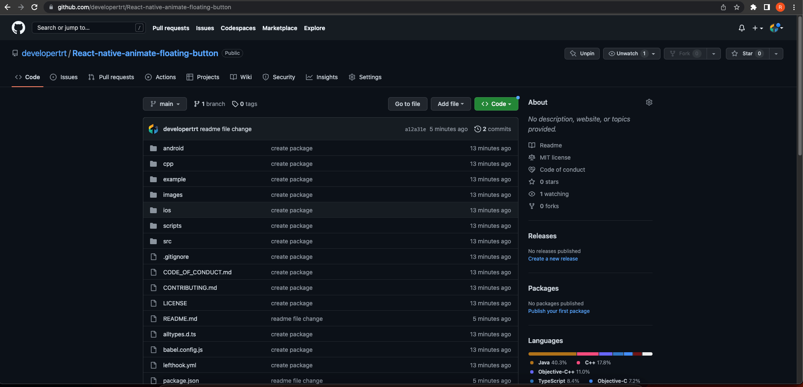This screenshot has height=387, width=803.
Task: Click the commit history clock icon
Action: click(477, 129)
